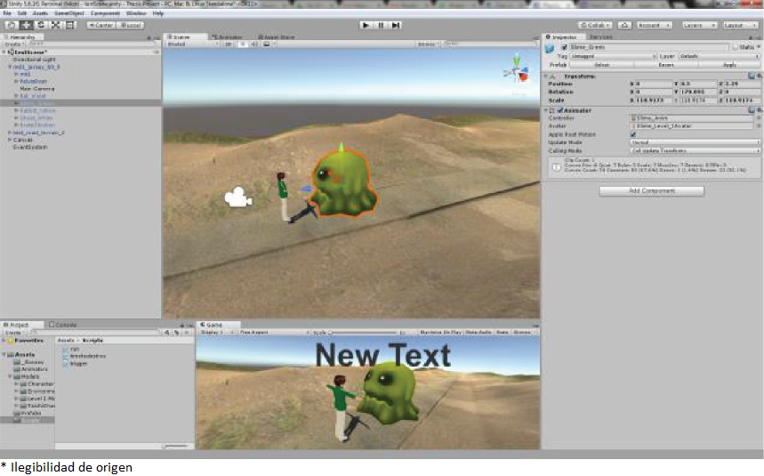Open the Shaded draw mode dropdown
This screenshot has width=764, height=476.
coord(189,44)
